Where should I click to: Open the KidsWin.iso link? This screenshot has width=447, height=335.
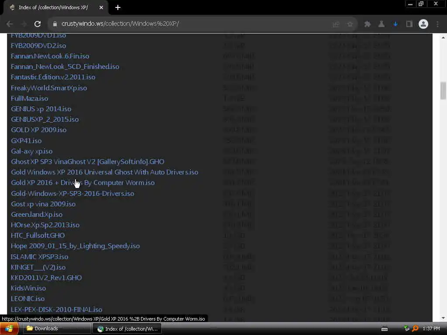(28, 288)
